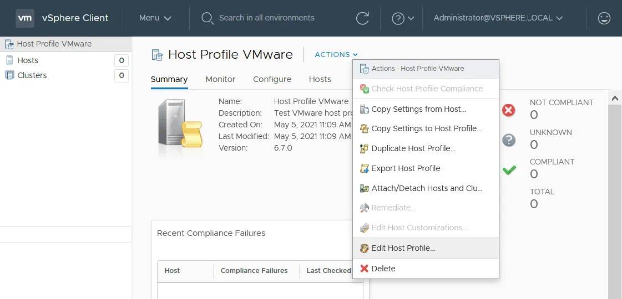Click the search in all environments field
The image size is (622, 299).
coord(266,18)
